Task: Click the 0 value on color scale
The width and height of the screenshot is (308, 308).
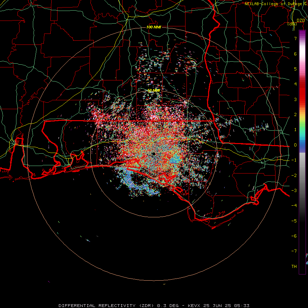Action: click(295, 145)
